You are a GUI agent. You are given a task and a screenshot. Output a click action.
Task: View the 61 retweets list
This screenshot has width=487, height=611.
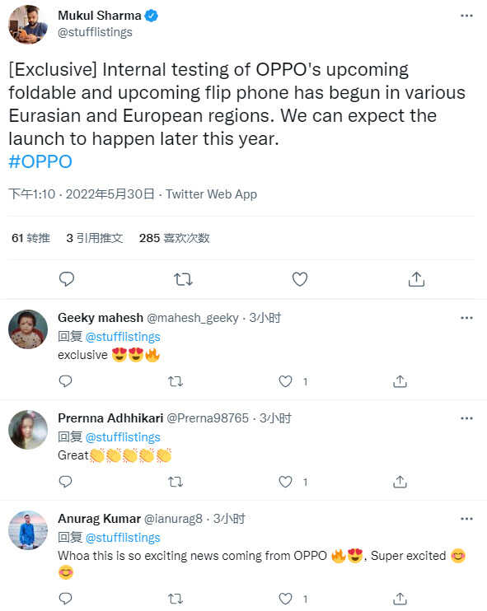(30, 238)
